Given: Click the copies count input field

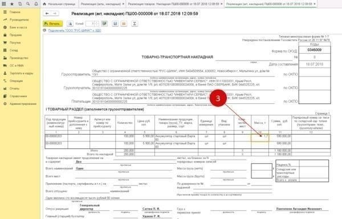Looking at the screenshot, I should point(90,23).
